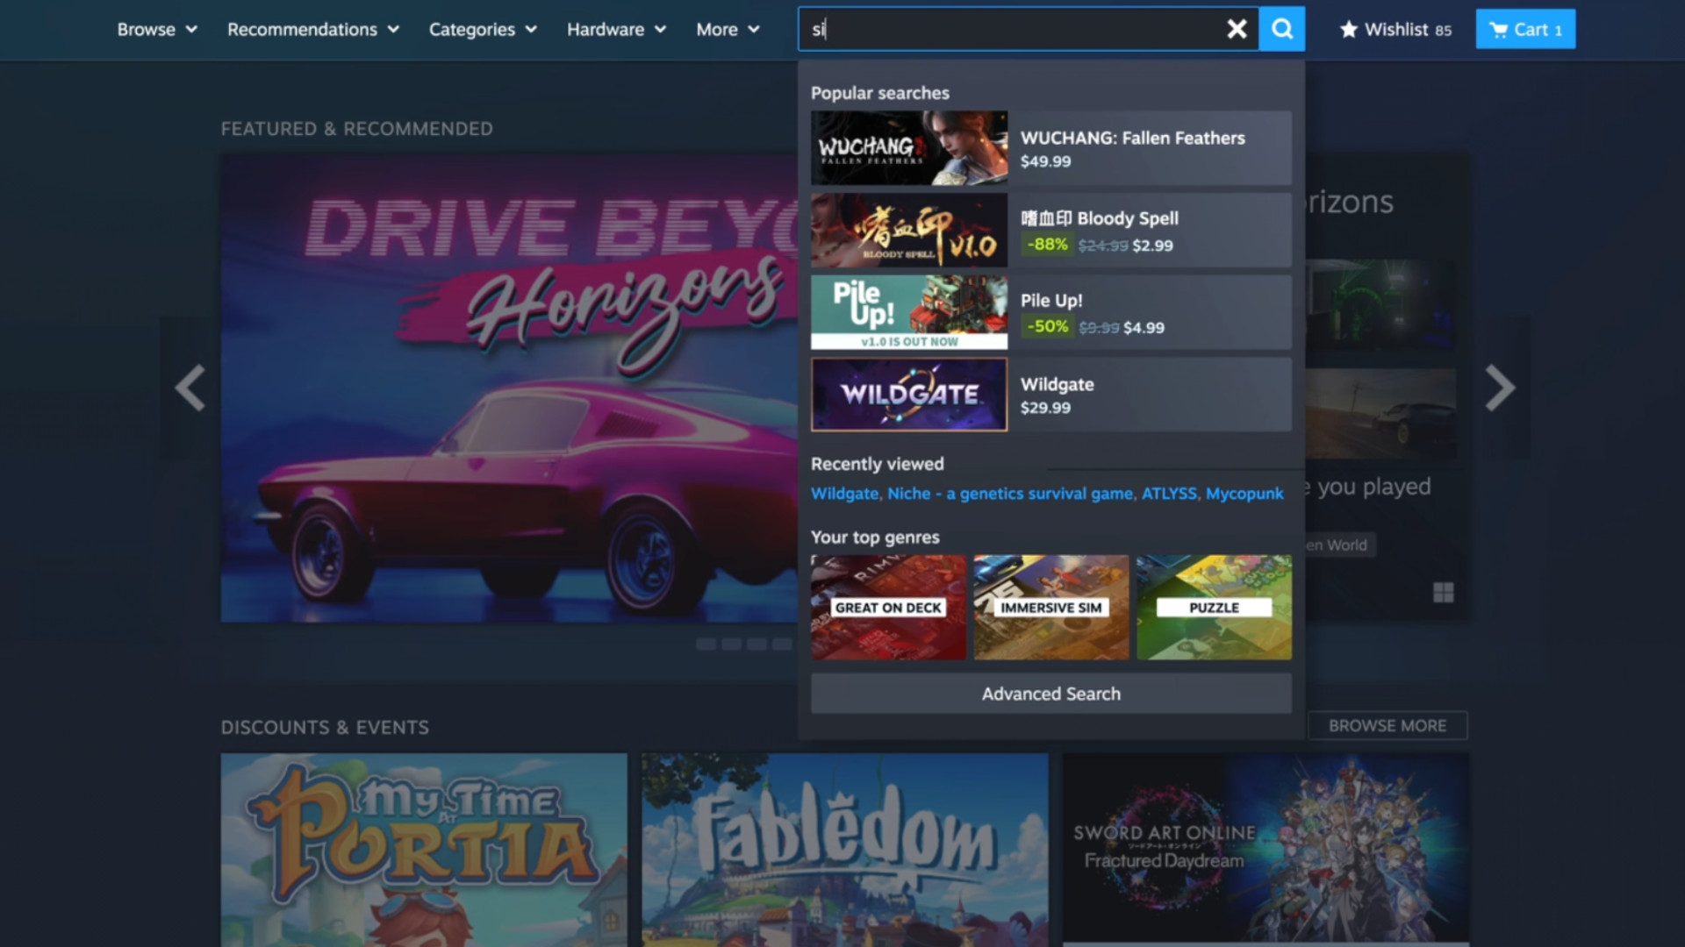Screen dimensions: 1685x947
Task: Select first carousel page indicator dot
Action: pos(706,644)
